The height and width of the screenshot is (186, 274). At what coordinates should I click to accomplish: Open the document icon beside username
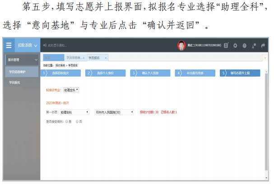pyautogui.click(x=226, y=46)
